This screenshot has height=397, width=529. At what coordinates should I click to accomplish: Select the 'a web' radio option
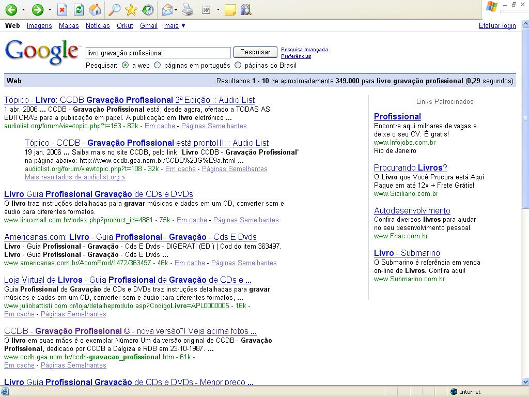coord(126,66)
